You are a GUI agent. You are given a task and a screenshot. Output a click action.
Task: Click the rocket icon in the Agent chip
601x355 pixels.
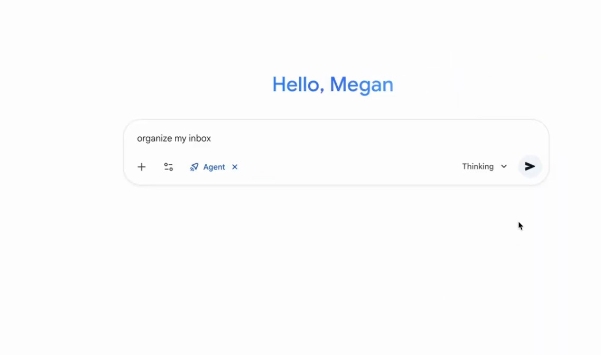194,167
